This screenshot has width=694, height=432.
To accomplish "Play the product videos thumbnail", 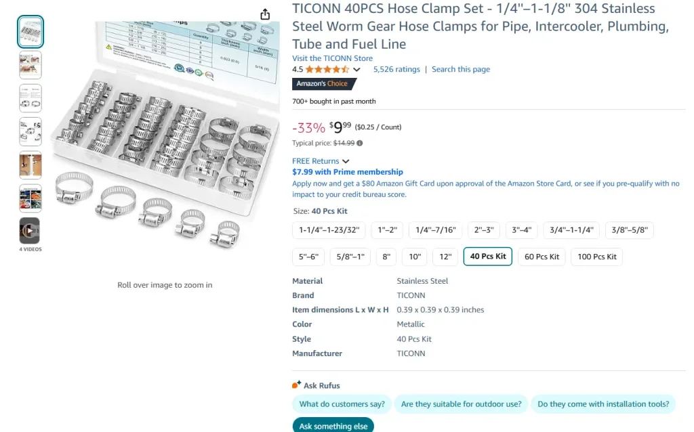I will [30, 231].
